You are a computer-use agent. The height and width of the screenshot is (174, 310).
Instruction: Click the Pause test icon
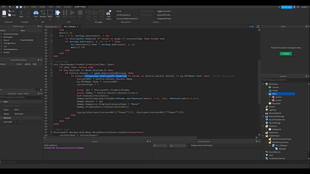tap(65, 13)
